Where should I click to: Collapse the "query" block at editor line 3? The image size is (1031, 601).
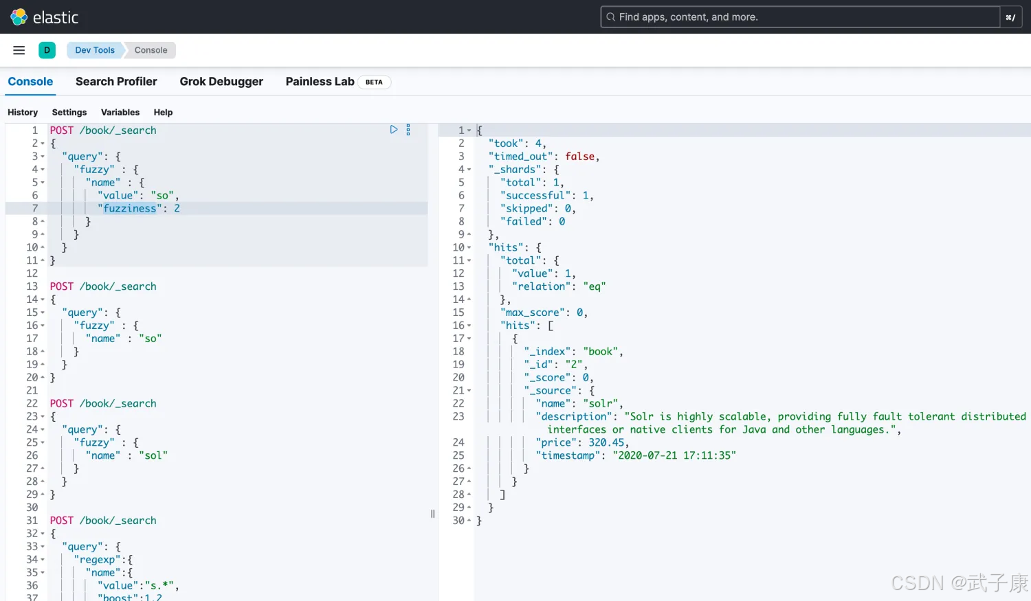[43, 157]
